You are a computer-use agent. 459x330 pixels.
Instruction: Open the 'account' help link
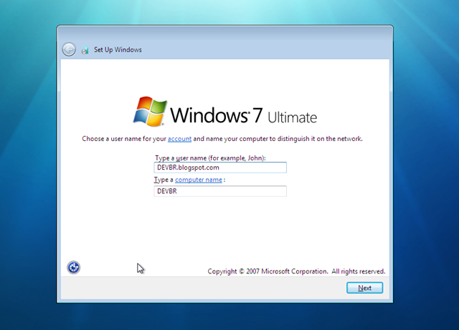pos(179,139)
